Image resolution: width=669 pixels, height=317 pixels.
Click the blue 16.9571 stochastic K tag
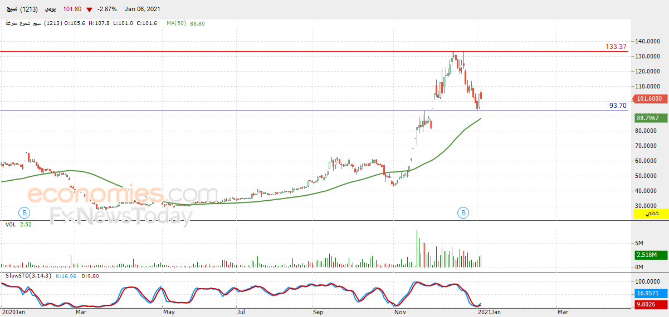tap(651, 293)
